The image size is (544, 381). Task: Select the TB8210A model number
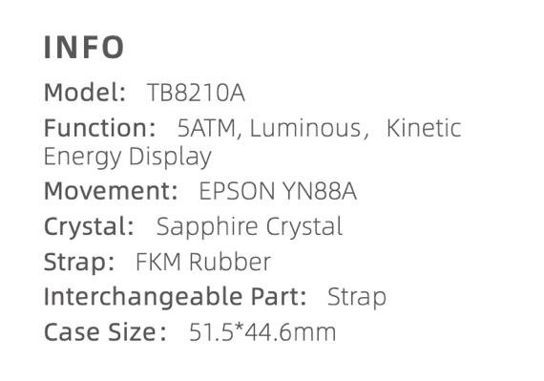[196, 93]
